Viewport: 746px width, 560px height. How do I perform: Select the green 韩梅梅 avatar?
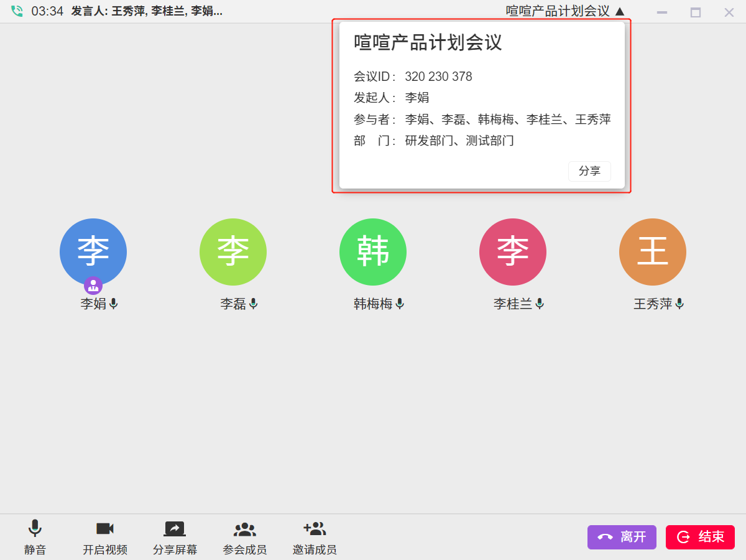coord(373,252)
